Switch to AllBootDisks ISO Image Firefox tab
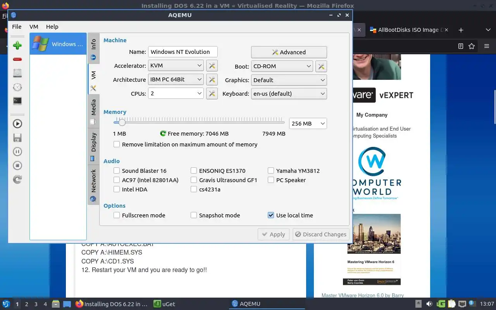Screen dimensions: 496x310 (409, 30)
